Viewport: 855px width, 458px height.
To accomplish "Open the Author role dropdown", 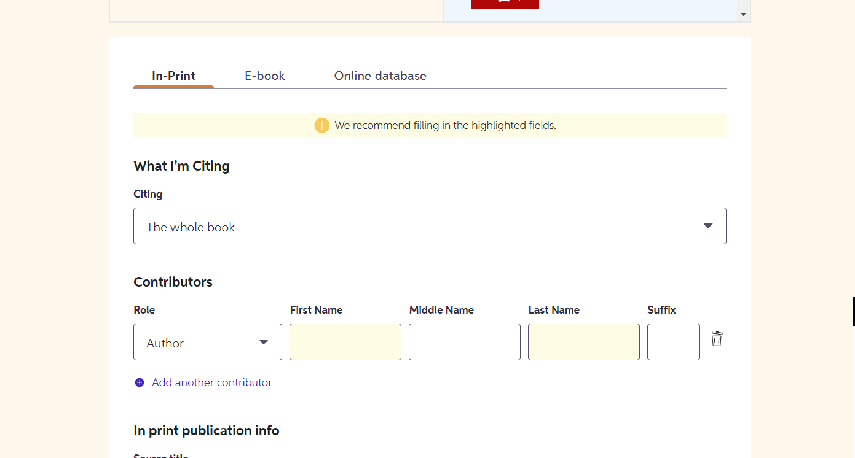I will [x=208, y=342].
